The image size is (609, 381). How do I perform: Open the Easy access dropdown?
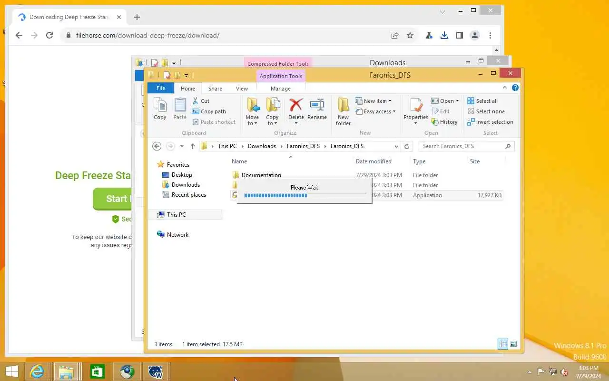[375, 111]
